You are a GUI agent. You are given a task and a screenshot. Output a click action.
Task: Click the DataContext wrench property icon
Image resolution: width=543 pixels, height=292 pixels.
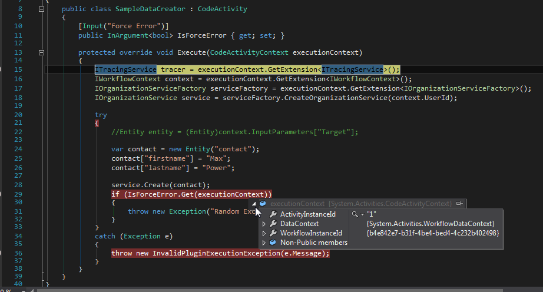(x=273, y=224)
